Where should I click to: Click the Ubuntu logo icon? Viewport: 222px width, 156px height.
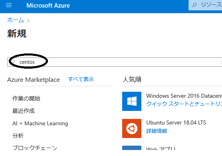coord(132,128)
